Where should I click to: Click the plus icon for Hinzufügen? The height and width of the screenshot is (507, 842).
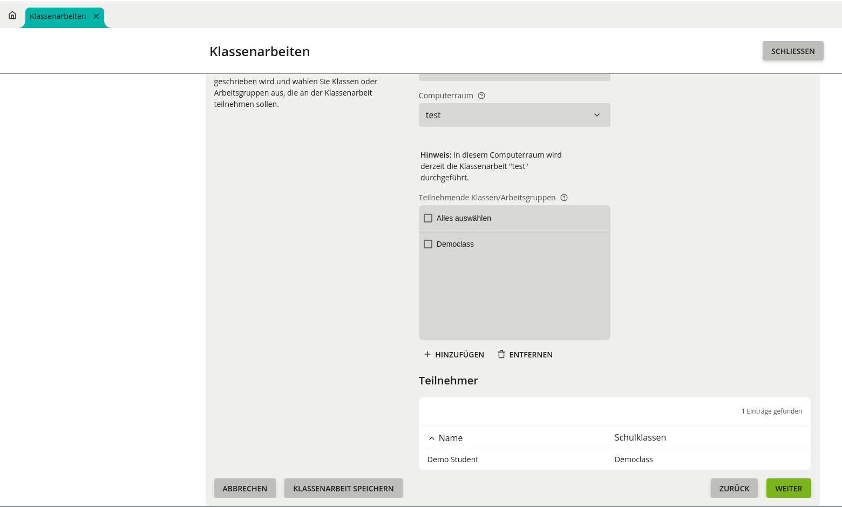coord(427,354)
